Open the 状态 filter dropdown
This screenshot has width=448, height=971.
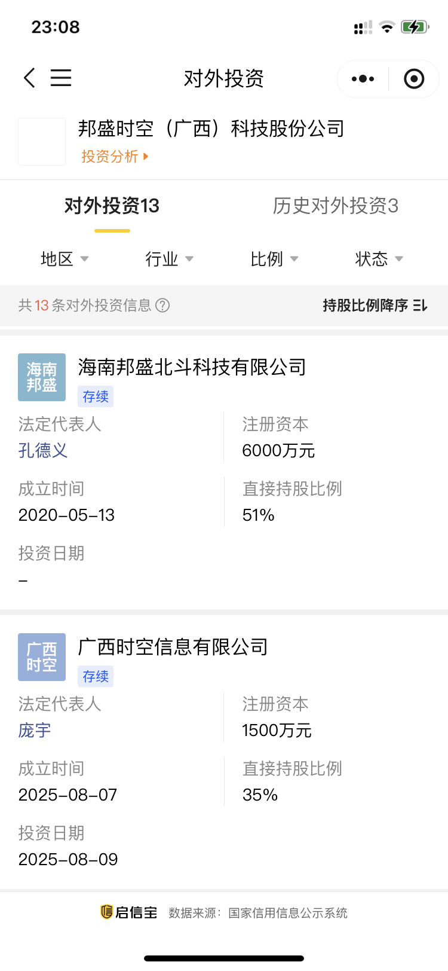coord(379,259)
